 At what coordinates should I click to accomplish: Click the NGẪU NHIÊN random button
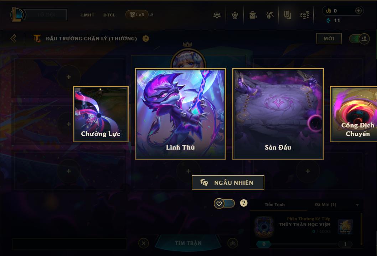(228, 182)
